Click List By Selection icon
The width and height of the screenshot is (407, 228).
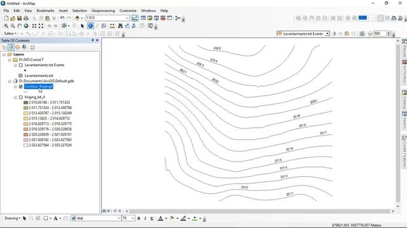pos(24,47)
